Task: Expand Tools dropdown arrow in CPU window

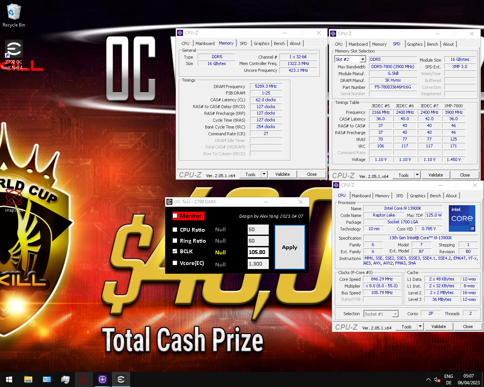Action: click(420, 327)
